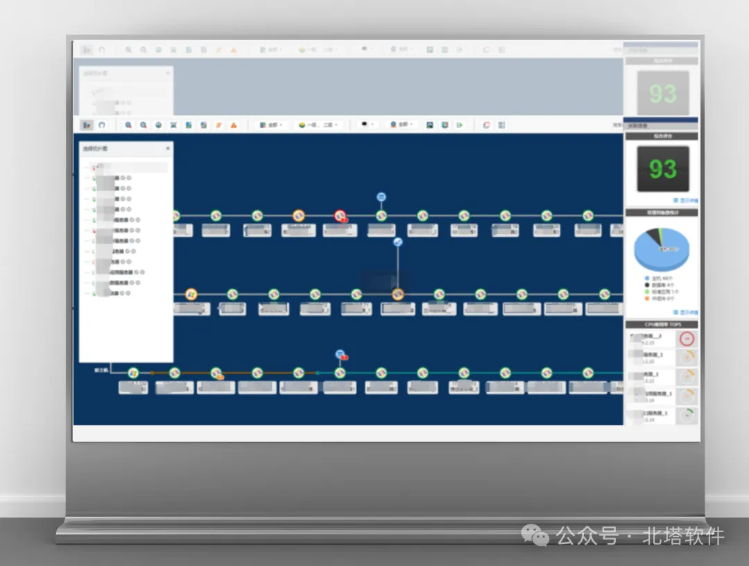The height and width of the screenshot is (566, 749).
Task: Click the 选择拓扑图 panel title
Action: pyautogui.click(x=96, y=149)
